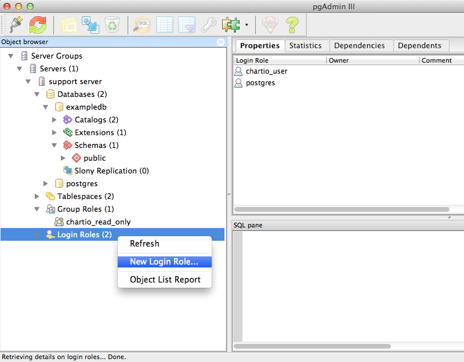Expand the Catalogs tree node
Image resolution: width=464 pixels, height=362 pixels.
(55, 120)
